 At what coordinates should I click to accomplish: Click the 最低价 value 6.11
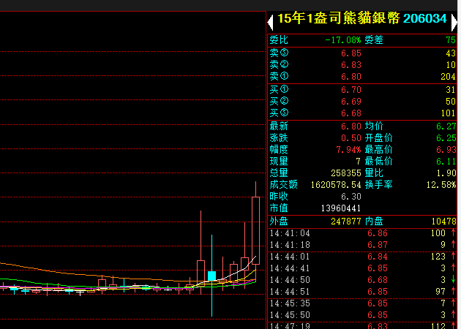(446, 162)
